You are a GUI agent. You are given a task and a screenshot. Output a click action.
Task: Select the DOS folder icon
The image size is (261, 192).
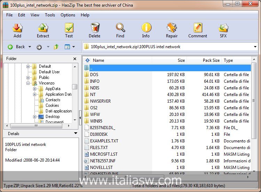point(86,74)
